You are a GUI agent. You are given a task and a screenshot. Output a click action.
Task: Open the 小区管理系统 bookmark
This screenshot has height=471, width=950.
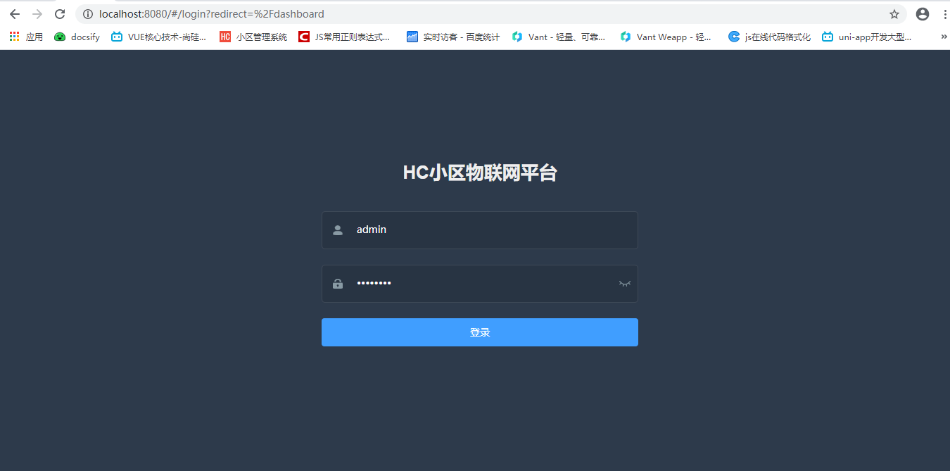pyautogui.click(x=253, y=37)
